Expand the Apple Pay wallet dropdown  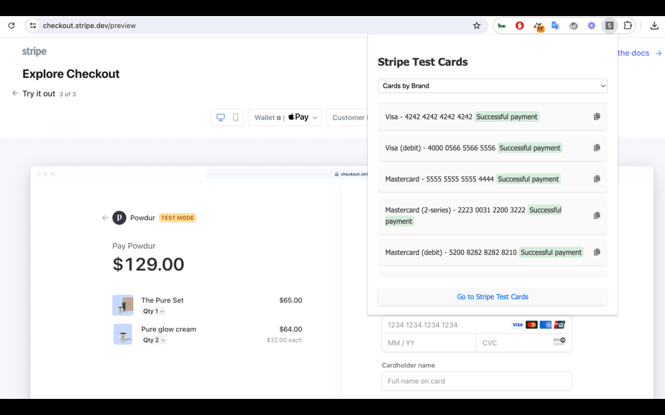click(315, 117)
